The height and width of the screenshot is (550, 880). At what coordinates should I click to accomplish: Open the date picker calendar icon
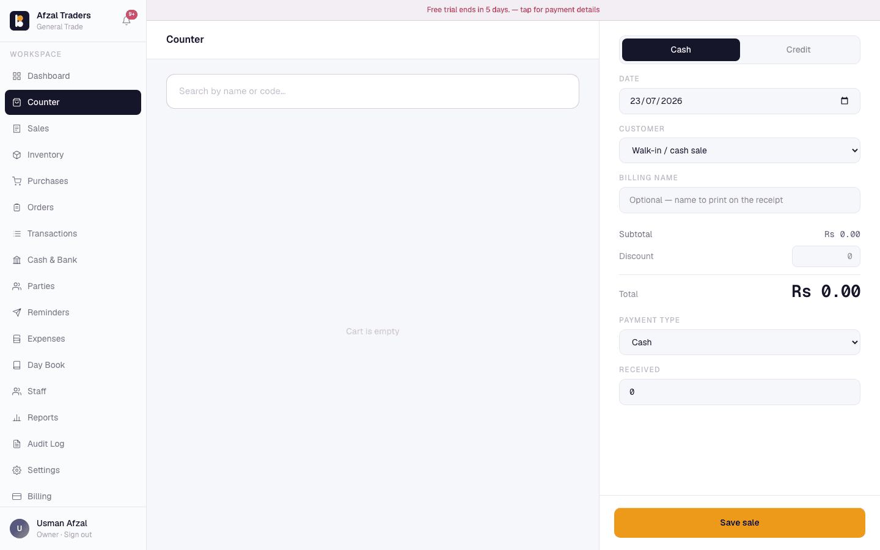[x=845, y=101]
